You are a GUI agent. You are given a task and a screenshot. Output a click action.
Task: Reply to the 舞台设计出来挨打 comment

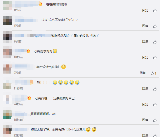(143, 73)
